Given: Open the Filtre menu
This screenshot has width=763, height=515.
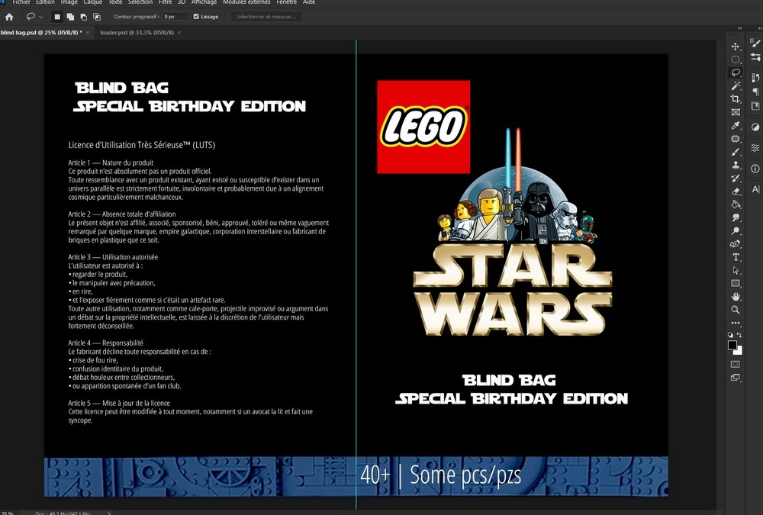Looking at the screenshot, I should 165,2.
